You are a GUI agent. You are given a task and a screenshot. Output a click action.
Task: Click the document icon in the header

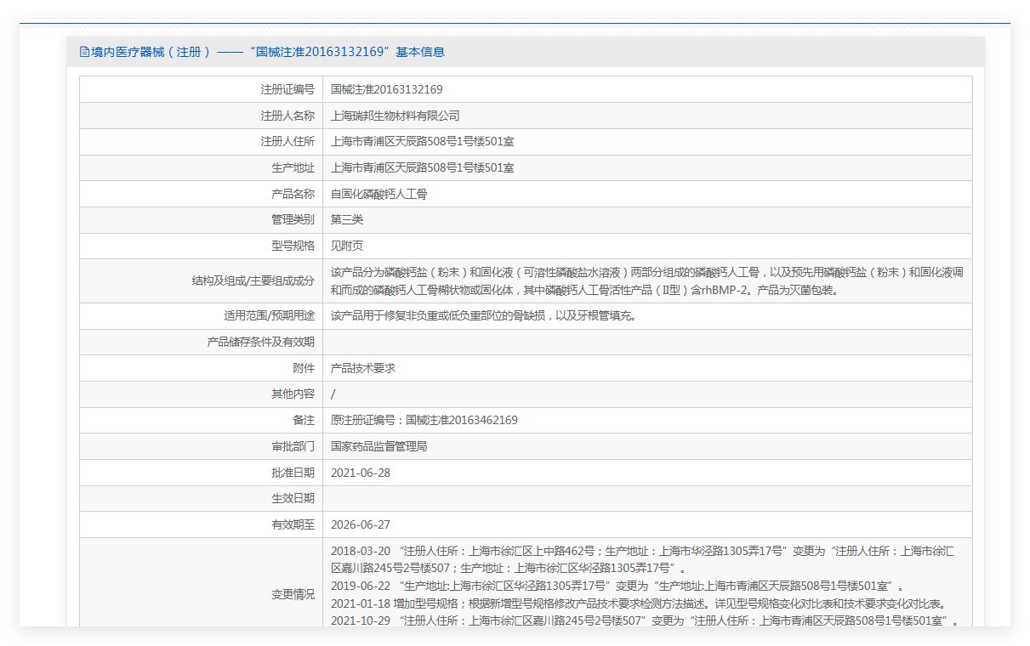(x=84, y=52)
